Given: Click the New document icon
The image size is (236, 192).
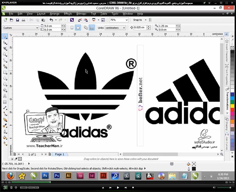Looking at the screenshot, I should [6, 20].
